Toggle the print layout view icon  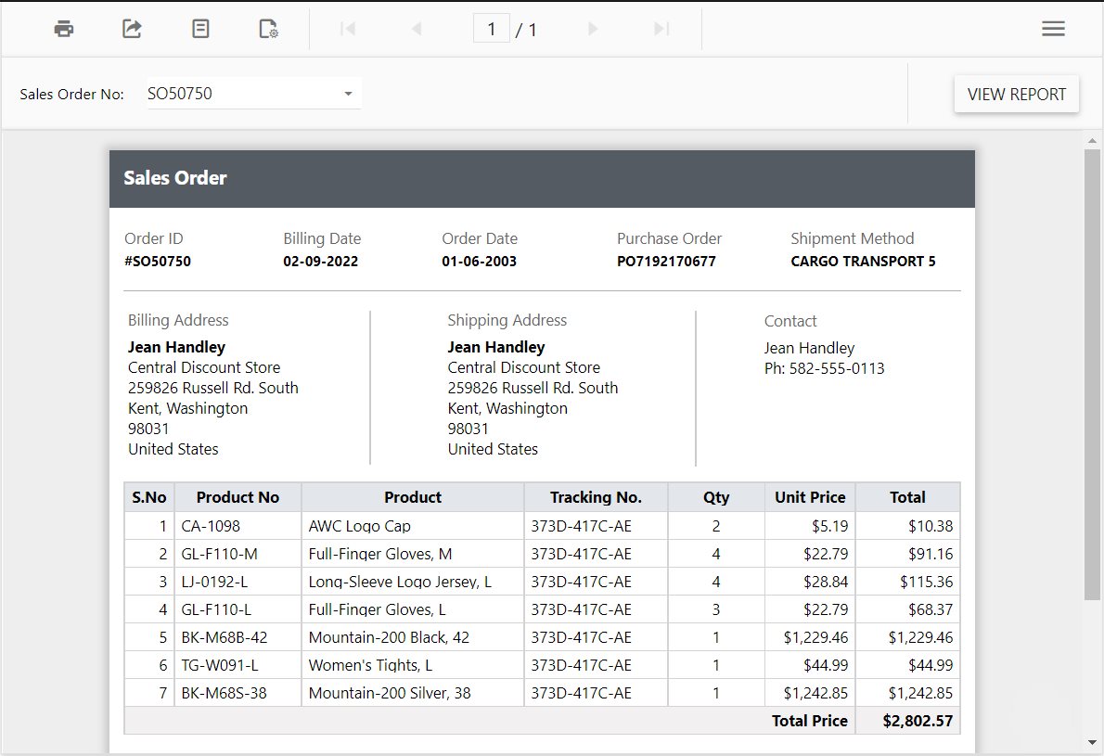[x=200, y=29]
